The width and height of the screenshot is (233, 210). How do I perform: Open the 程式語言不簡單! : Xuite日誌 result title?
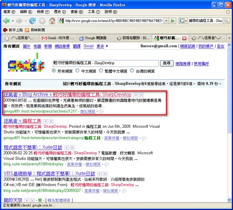point(33,147)
